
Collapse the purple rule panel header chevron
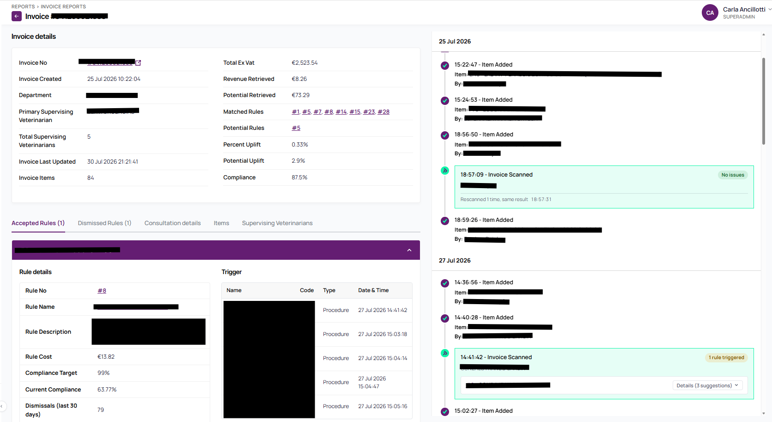(409, 250)
